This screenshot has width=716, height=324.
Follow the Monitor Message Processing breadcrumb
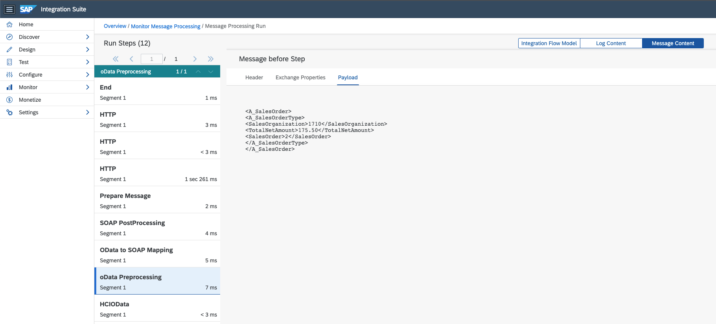coord(166,26)
